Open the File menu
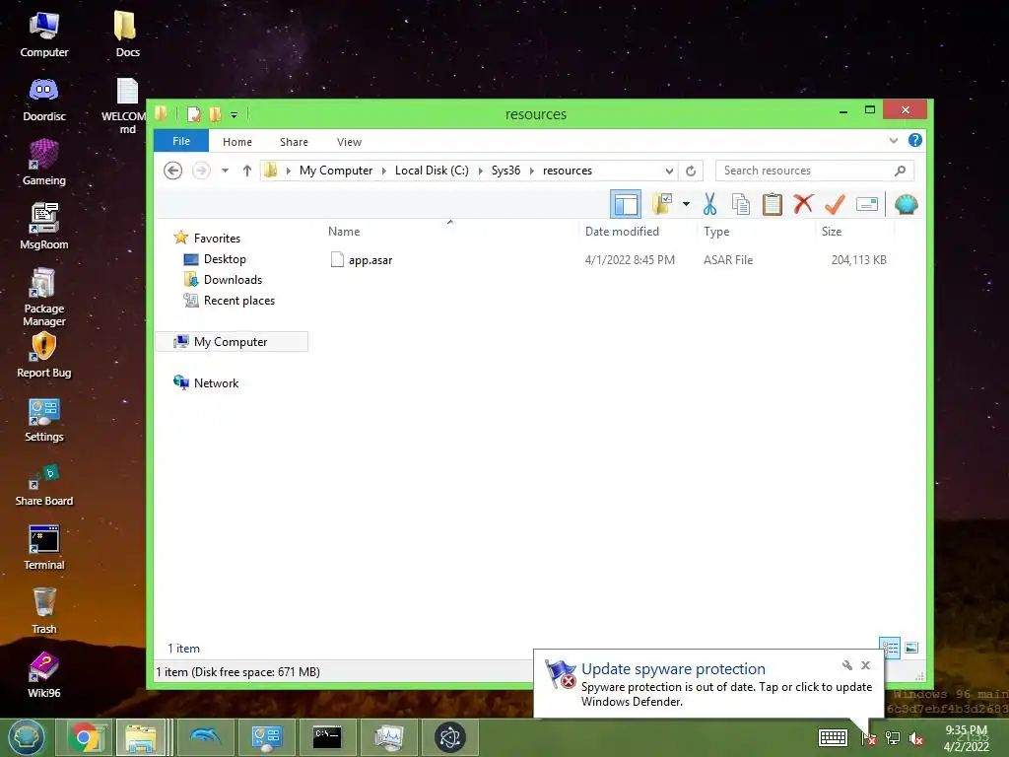 click(x=181, y=141)
